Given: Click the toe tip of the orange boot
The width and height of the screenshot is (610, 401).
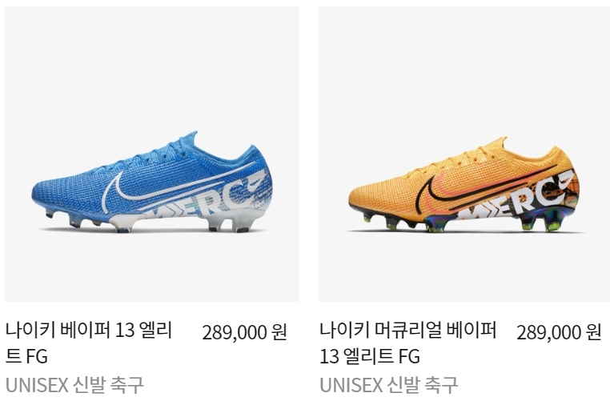Looking at the screenshot, I should tap(356, 196).
